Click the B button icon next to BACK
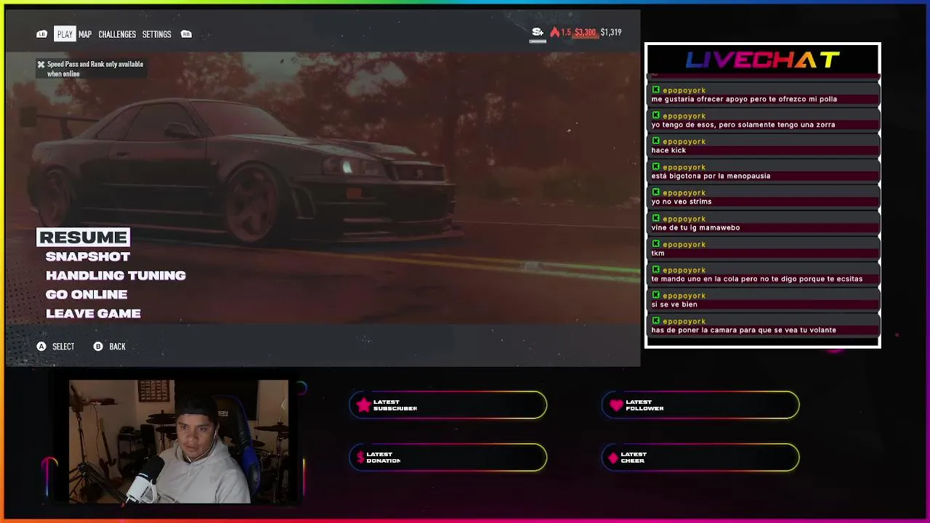This screenshot has width=930, height=523. pos(98,346)
